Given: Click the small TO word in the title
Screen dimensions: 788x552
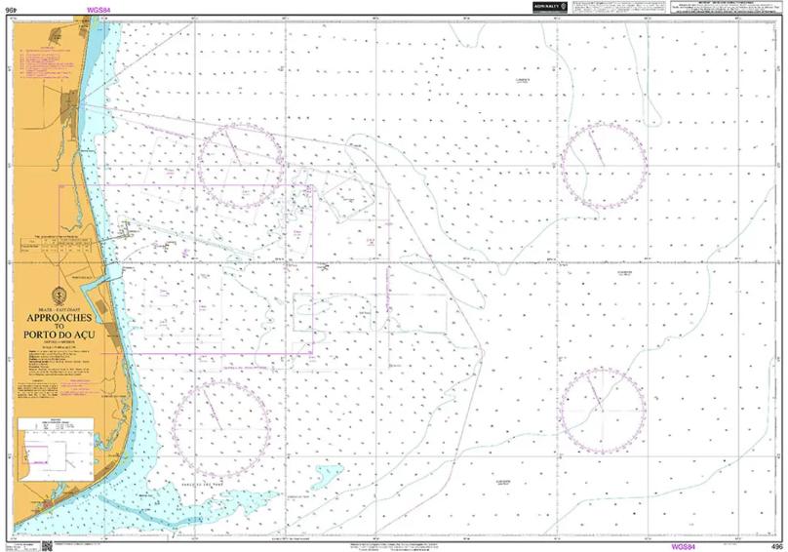Looking at the screenshot, I should (x=59, y=327).
